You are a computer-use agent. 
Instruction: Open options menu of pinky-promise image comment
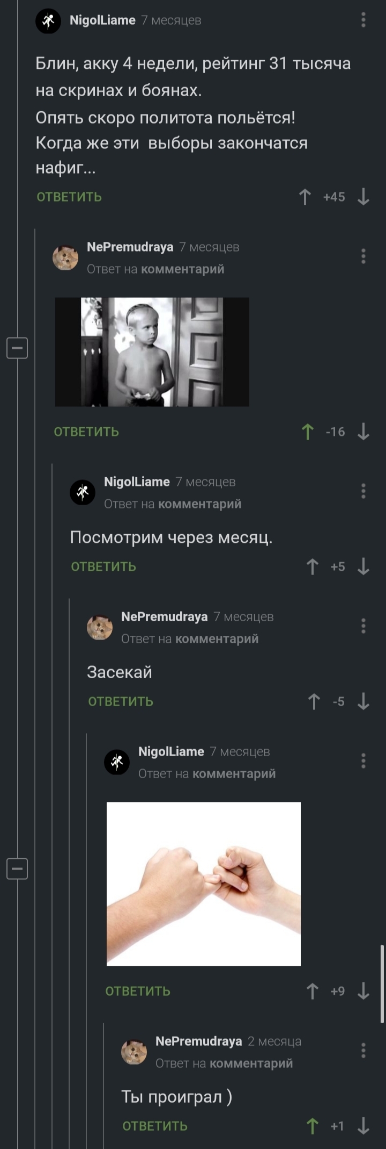coord(363,761)
